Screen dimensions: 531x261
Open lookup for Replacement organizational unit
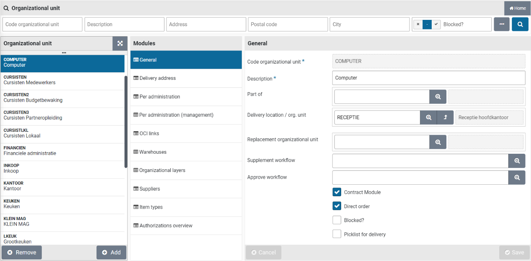coord(438,142)
